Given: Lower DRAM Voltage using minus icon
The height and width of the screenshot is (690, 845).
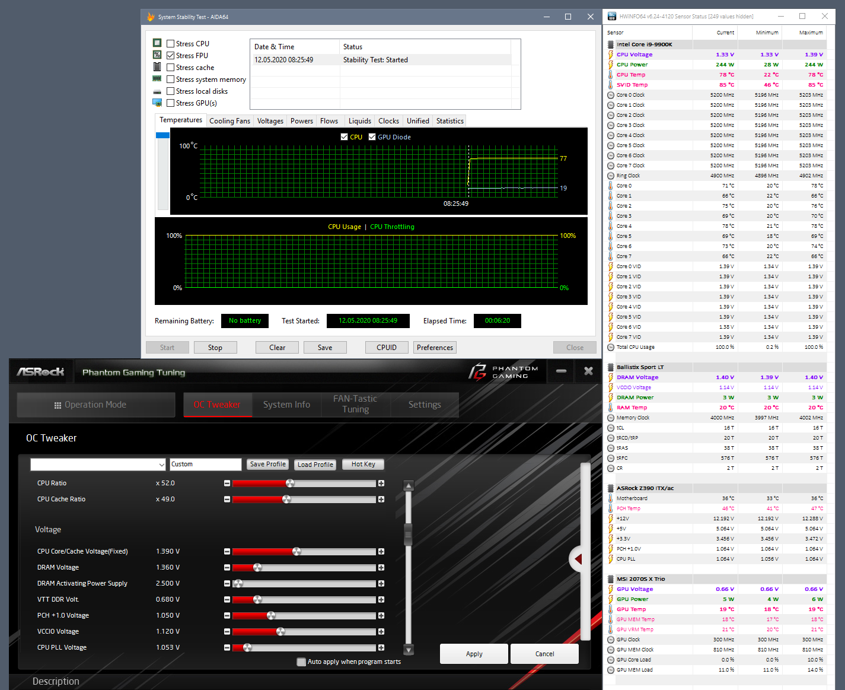Looking at the screenshot, I should tap(227, 568).
